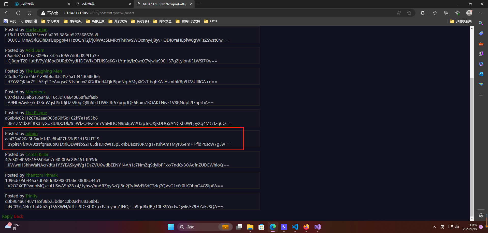Screen dimensions: 488x233
Task: Open Visual Studio Code from taskbar
Action: (295, 227)
